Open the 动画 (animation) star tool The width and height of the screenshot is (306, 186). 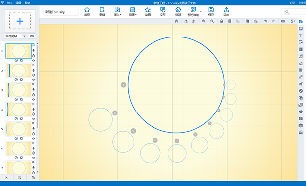(x=148, y=12)
